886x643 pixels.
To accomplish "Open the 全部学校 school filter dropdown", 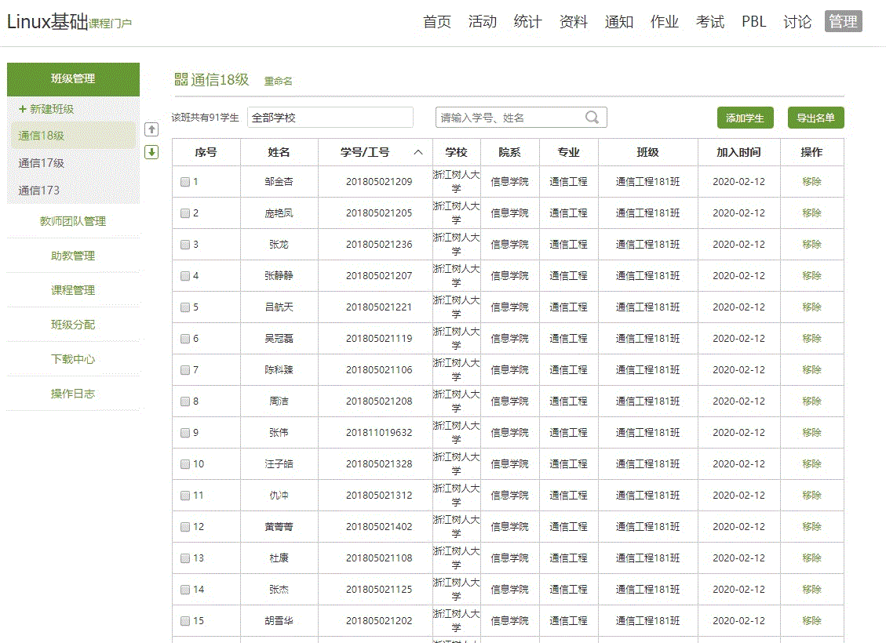I will [x=330, y=118].
